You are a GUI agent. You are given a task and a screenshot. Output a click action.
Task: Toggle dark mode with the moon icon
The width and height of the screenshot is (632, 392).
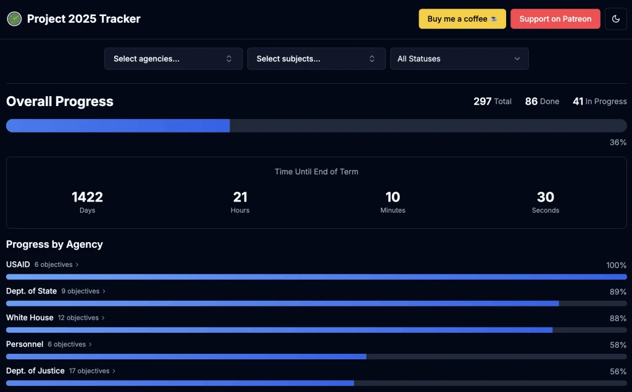click(615, 19)
